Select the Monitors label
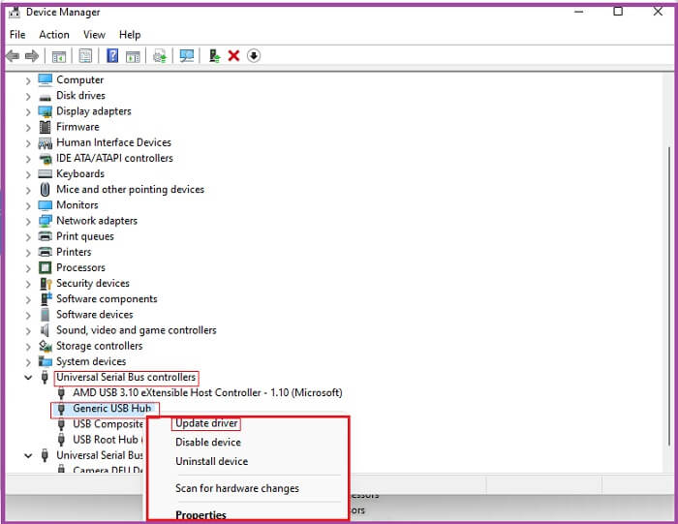This screenshot has height=524, width=678. [x=77, y=205]
